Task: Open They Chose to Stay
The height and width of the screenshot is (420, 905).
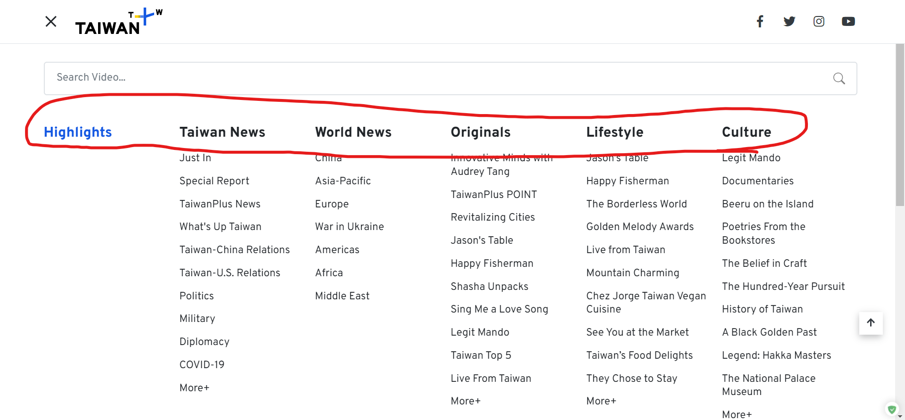Action: (x=632, y=378)
